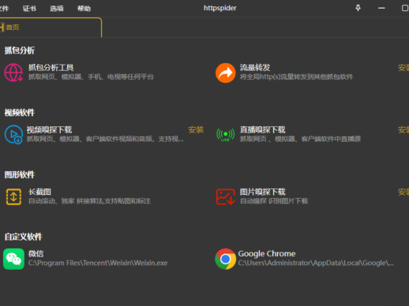409x306 pixels.
Task: Click the orange 流量转发 arrow icon
Action: pos(225,73)
